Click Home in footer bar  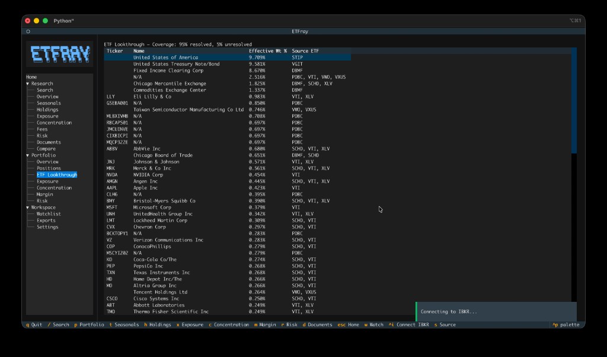(x=349, y=324)
